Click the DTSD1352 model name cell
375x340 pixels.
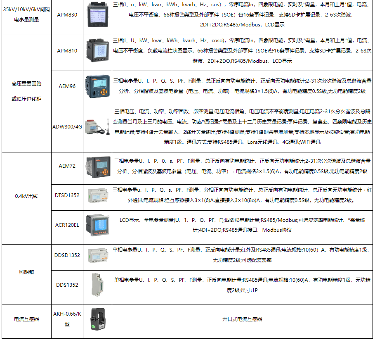click(x=67, y=195)
